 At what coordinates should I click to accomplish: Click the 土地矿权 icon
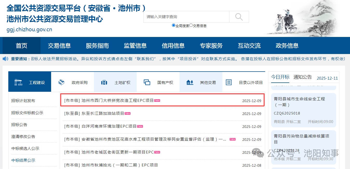click(x=104, y=82)
